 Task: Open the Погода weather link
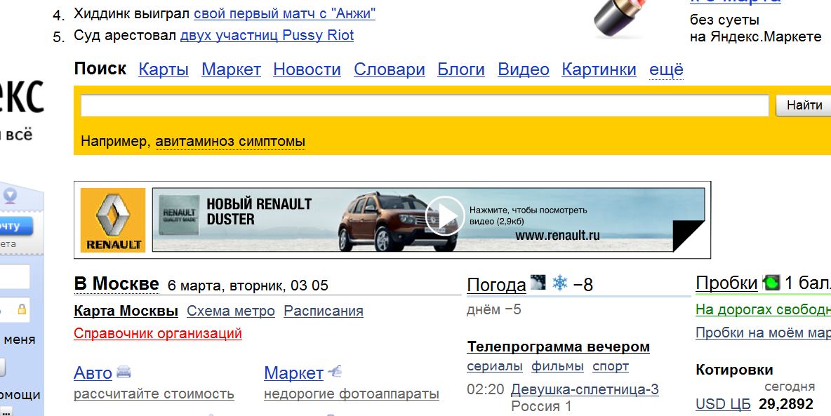pos(497,285)
